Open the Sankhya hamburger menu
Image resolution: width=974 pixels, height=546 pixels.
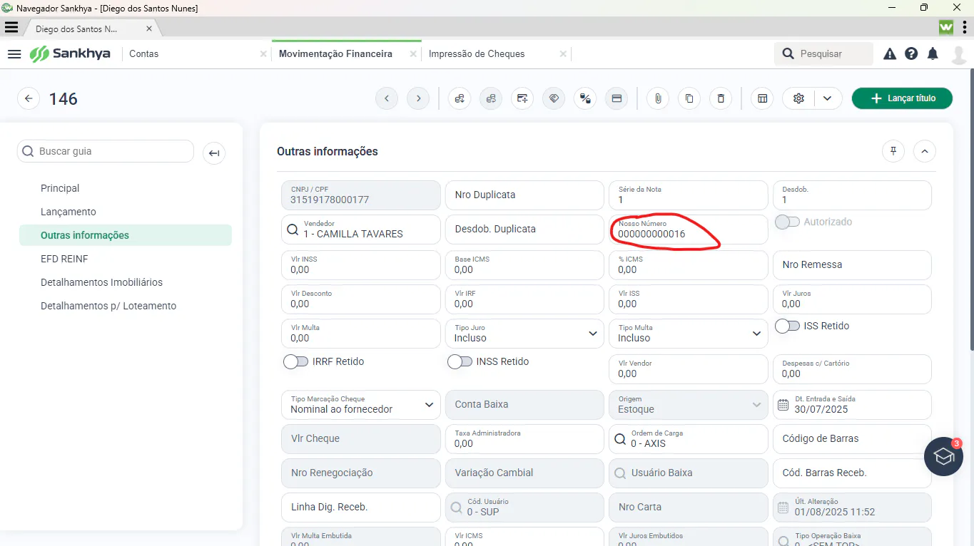(14, 53)
